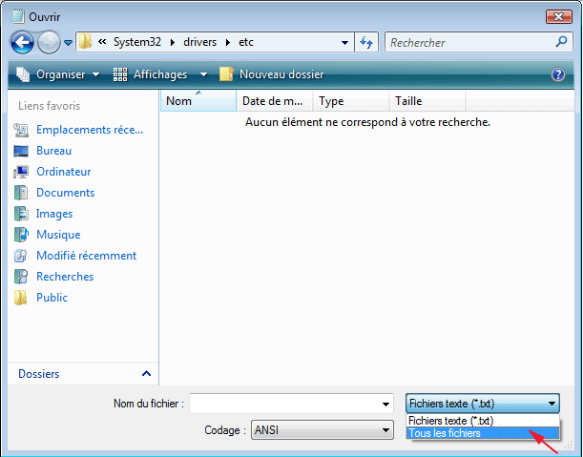This screenshot has width=583, height=457.
Task: Open the Musique folder link
Action: (x=58, y=235)
